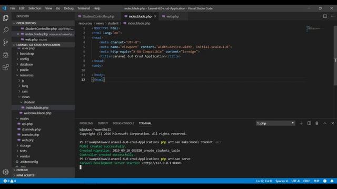Change indentation via 'Spaces: 4'

click(282, 181)
